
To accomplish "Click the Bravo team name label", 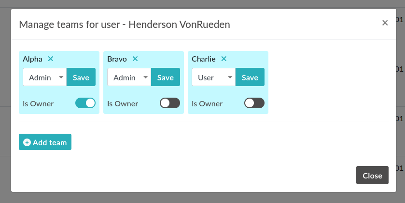I will click(117, 59).
